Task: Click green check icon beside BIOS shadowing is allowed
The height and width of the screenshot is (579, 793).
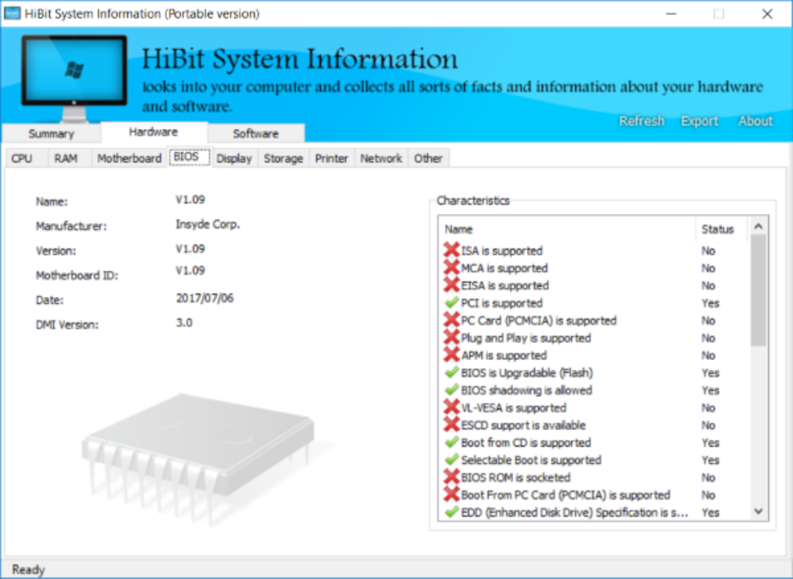Action: click(451, 390)
